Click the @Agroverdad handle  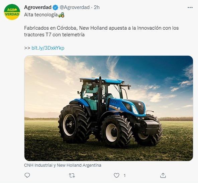tap(75, 7)
